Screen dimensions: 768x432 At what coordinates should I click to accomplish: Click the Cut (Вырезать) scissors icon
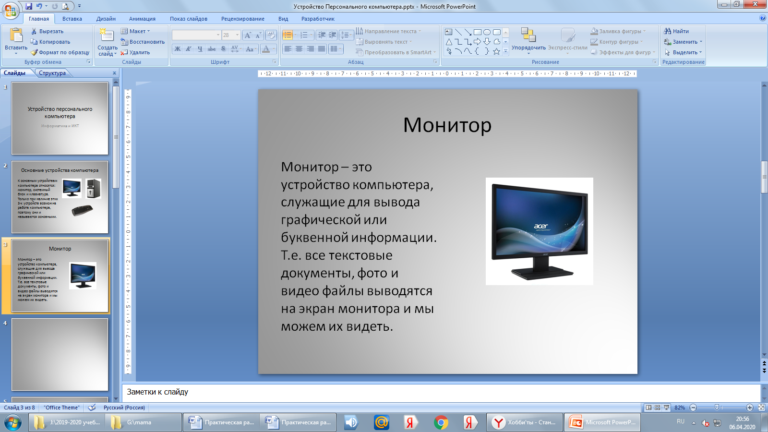tap(34, 31)
